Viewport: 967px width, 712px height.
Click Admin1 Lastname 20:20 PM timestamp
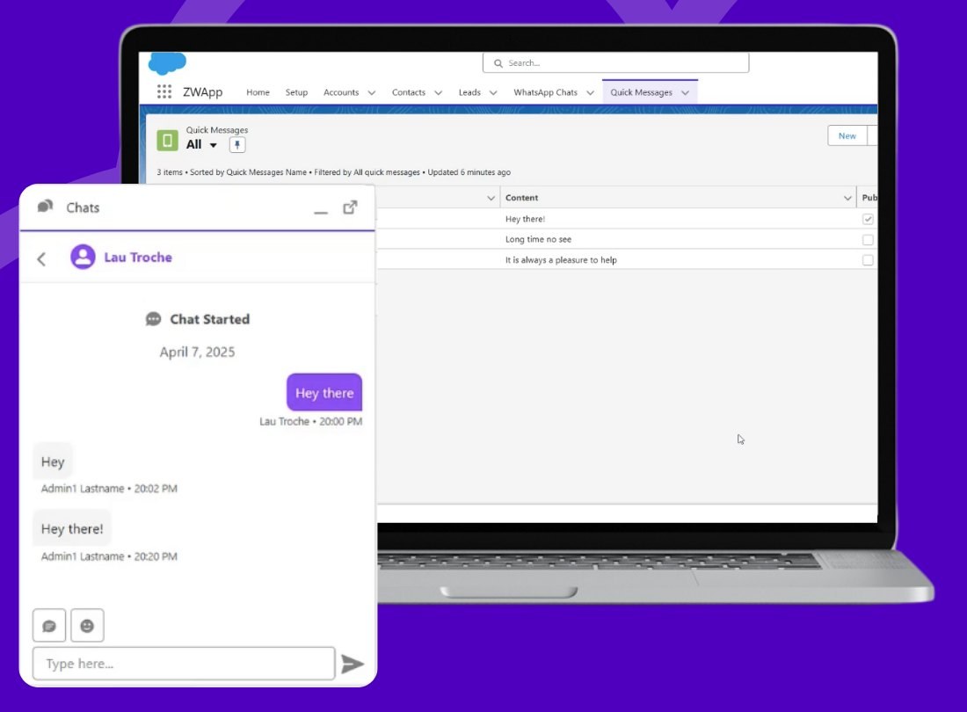pos(109,556)
